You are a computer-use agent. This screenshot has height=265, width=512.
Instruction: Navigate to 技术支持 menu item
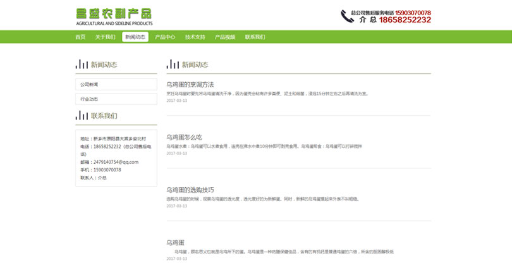pyautogui.click(x=195, y=37)
